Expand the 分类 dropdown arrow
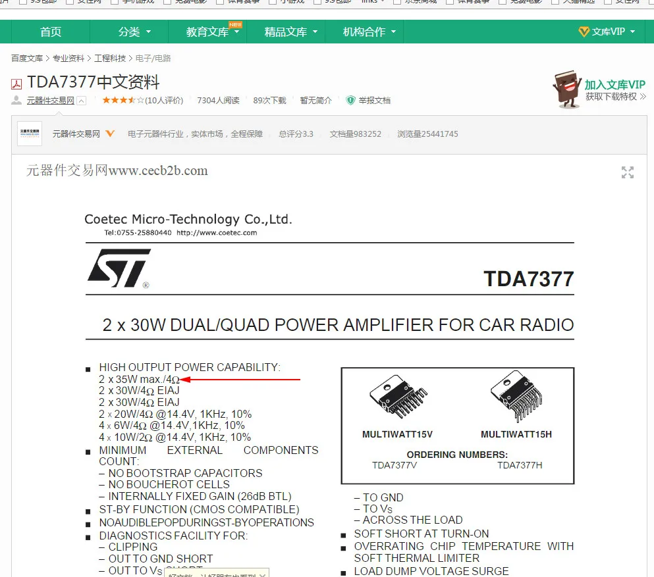 pos(148,32)
